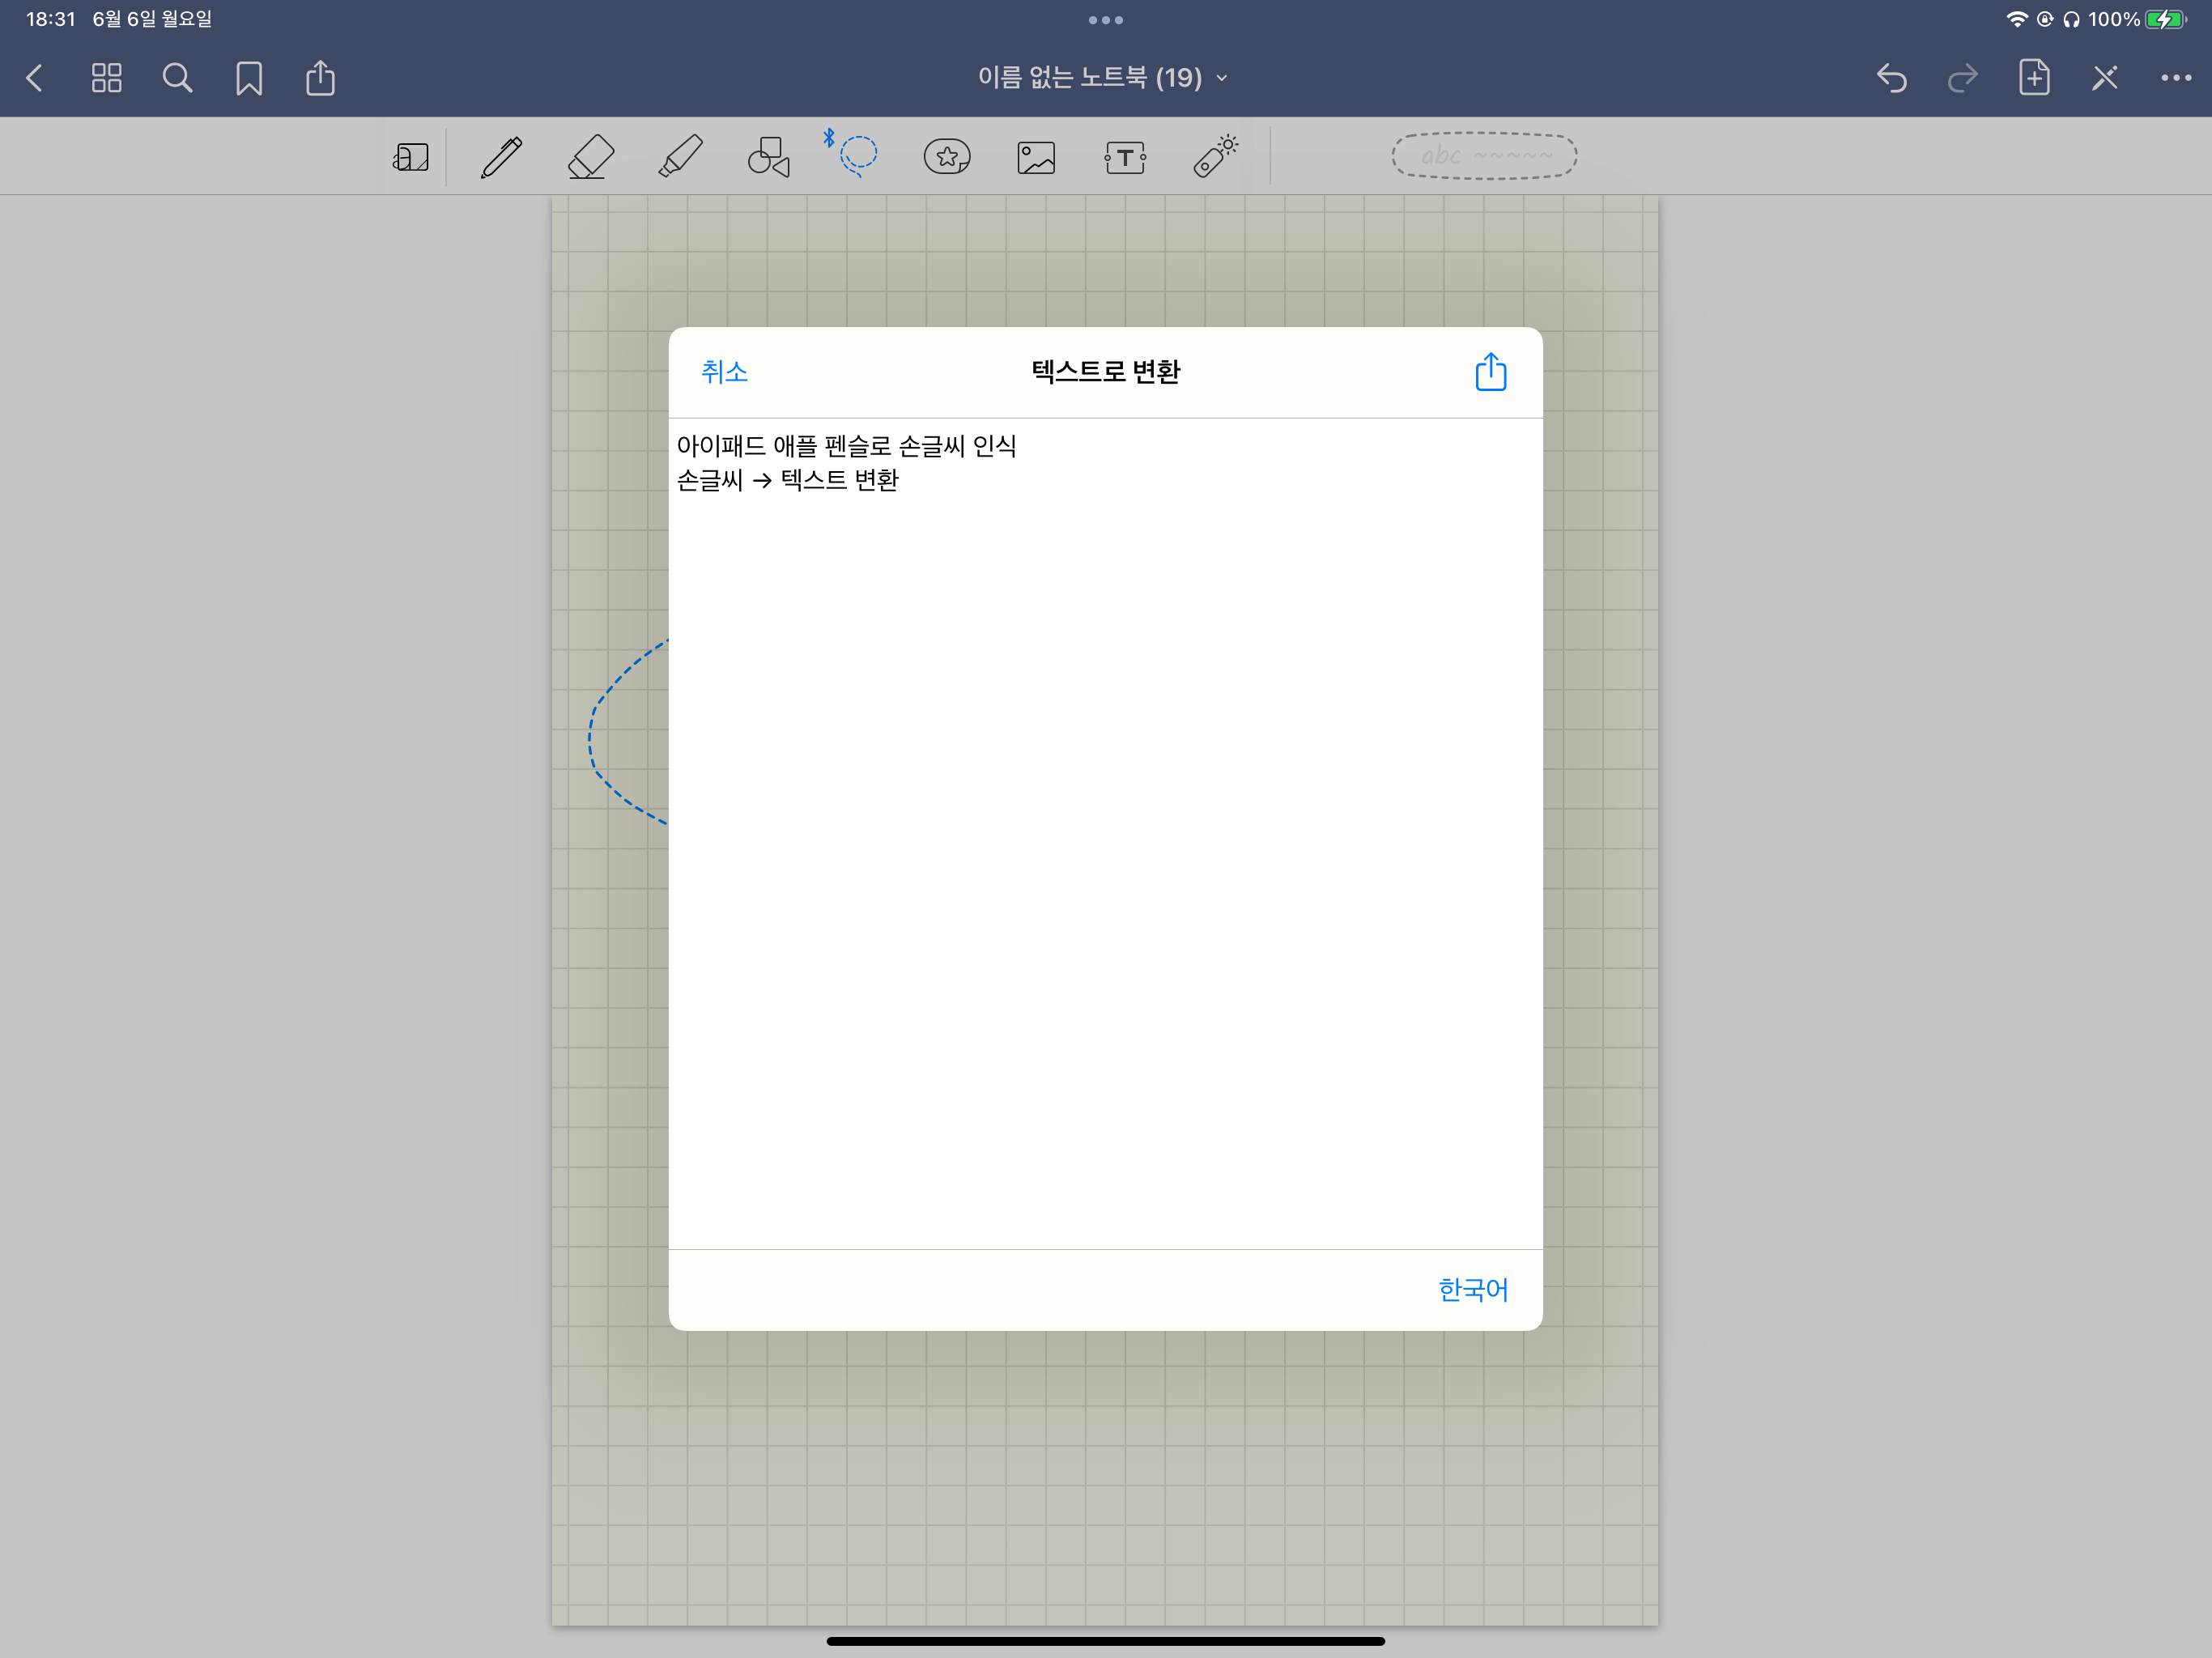Select the Text box tool
Viewport: 2212px width, 1658px height.
[1125, 157]
